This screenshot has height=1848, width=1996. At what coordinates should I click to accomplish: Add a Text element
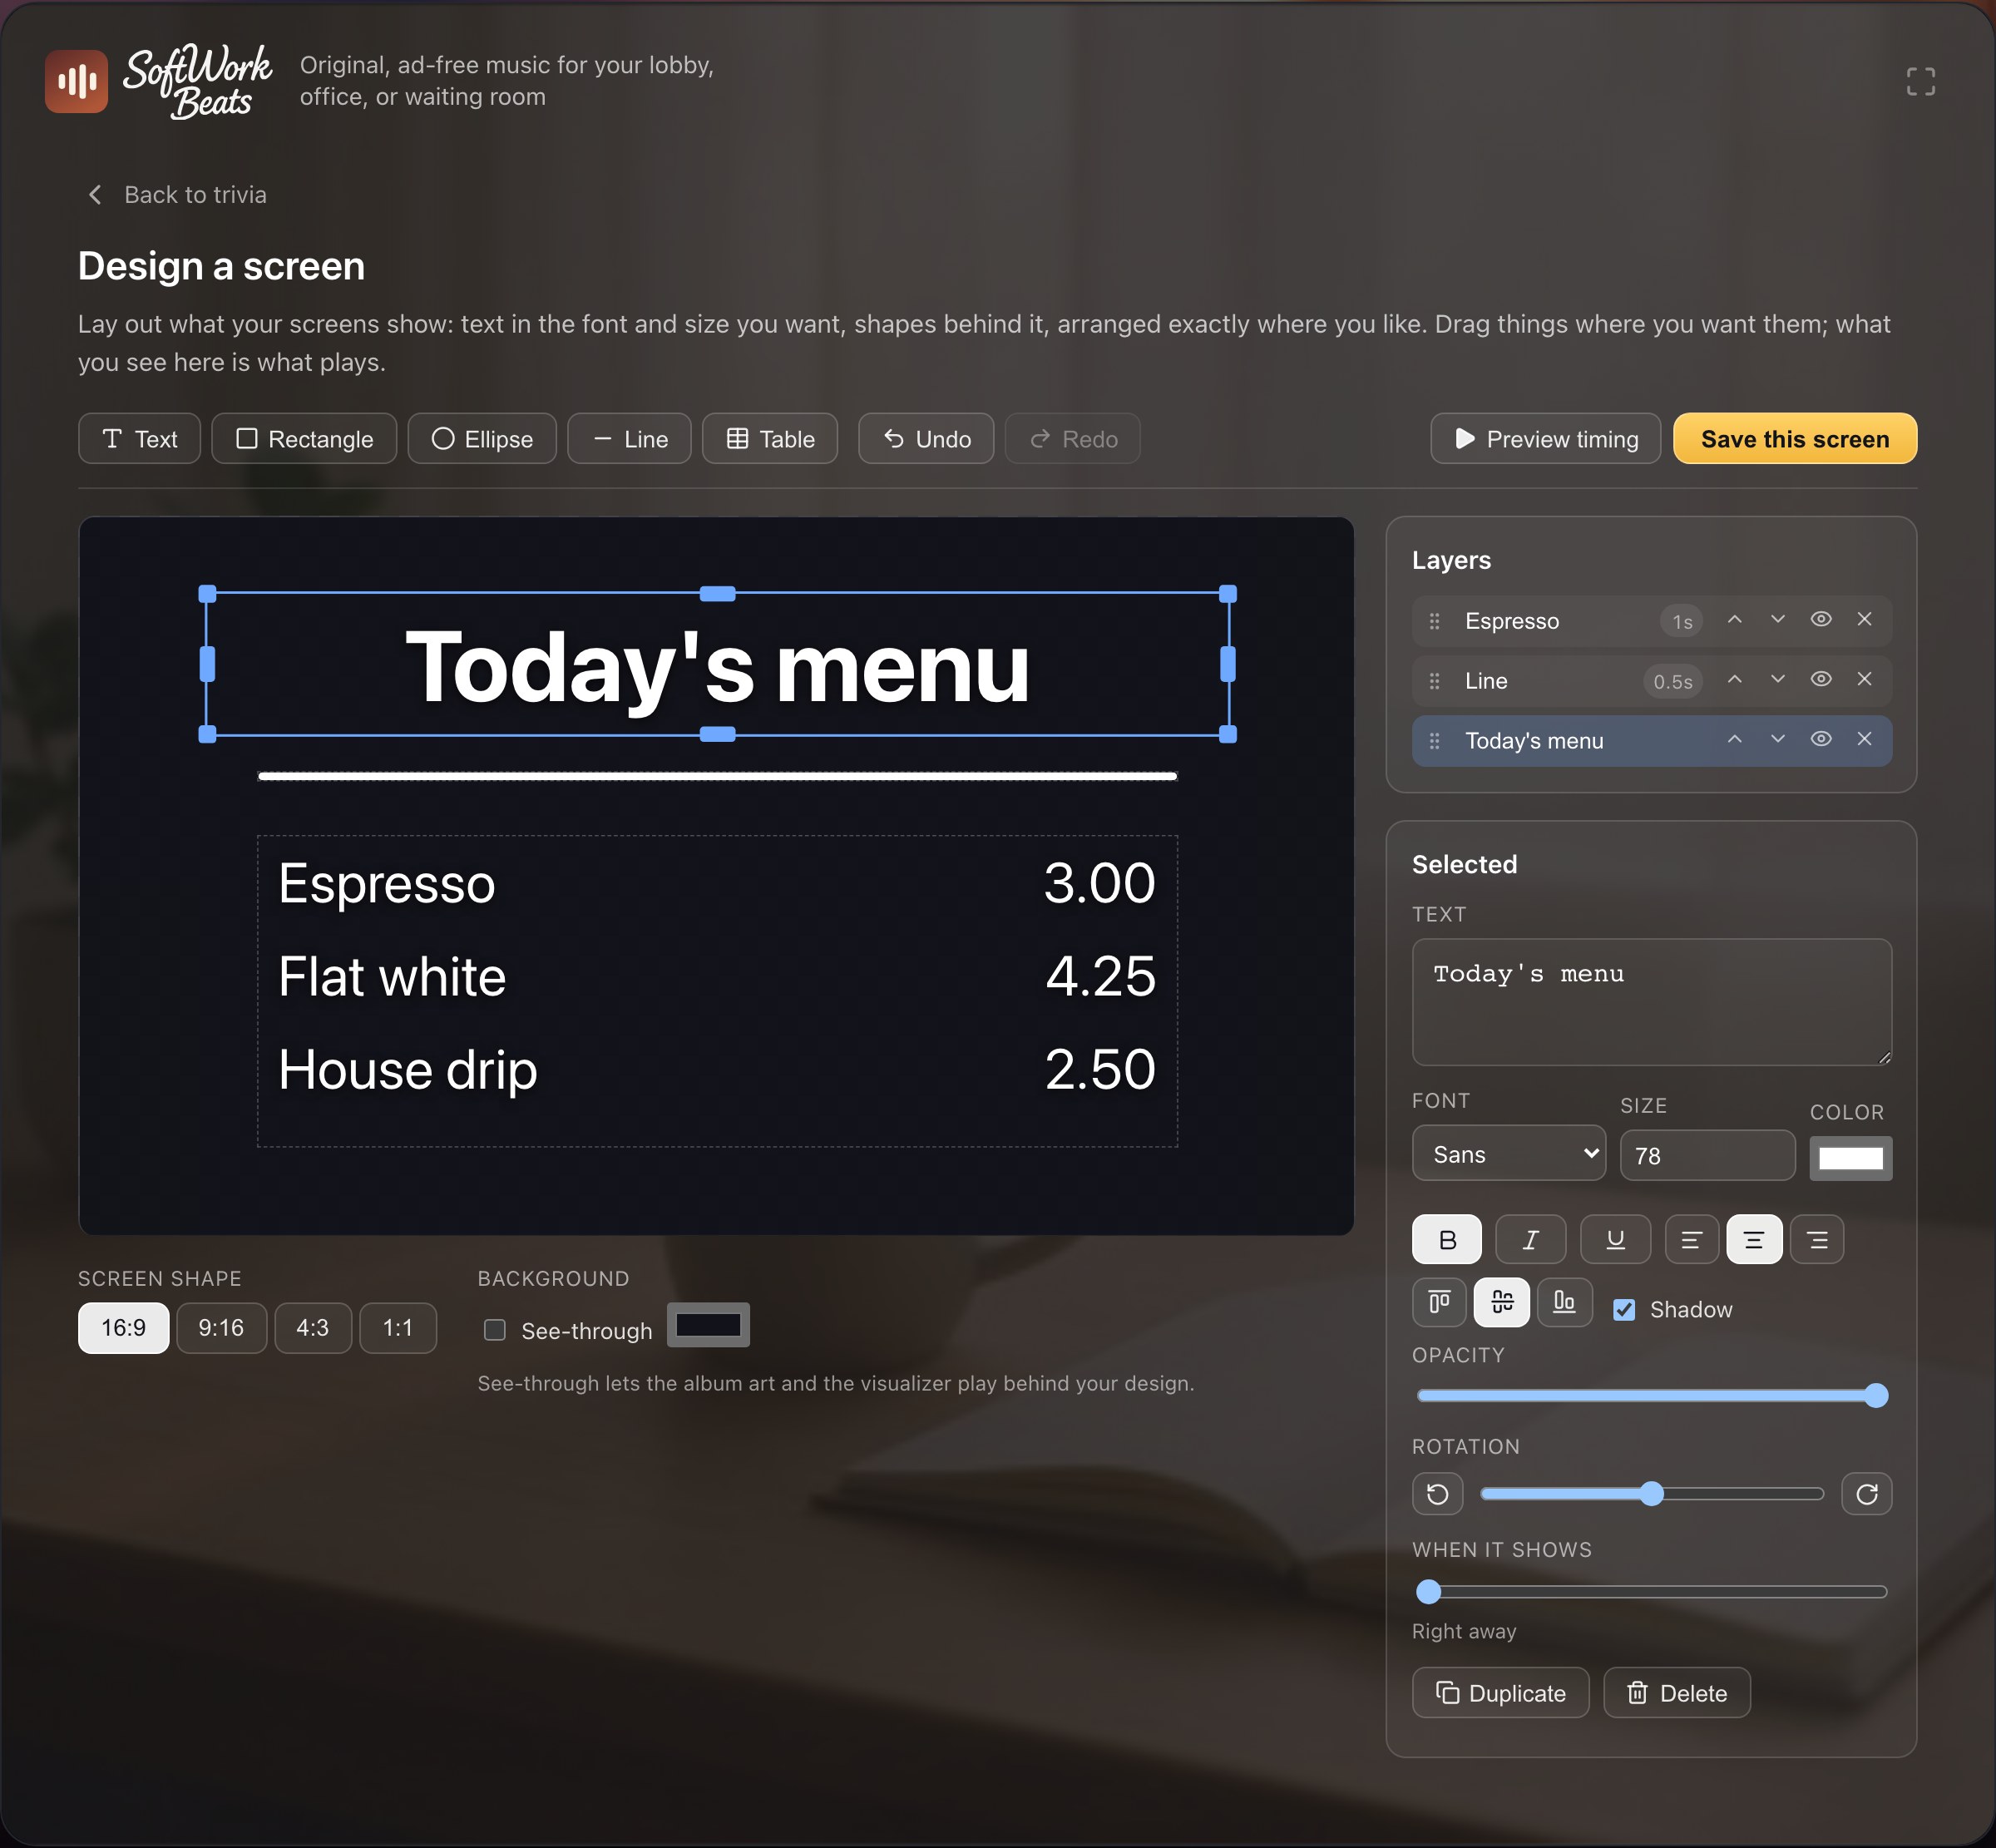click(140, 439)
